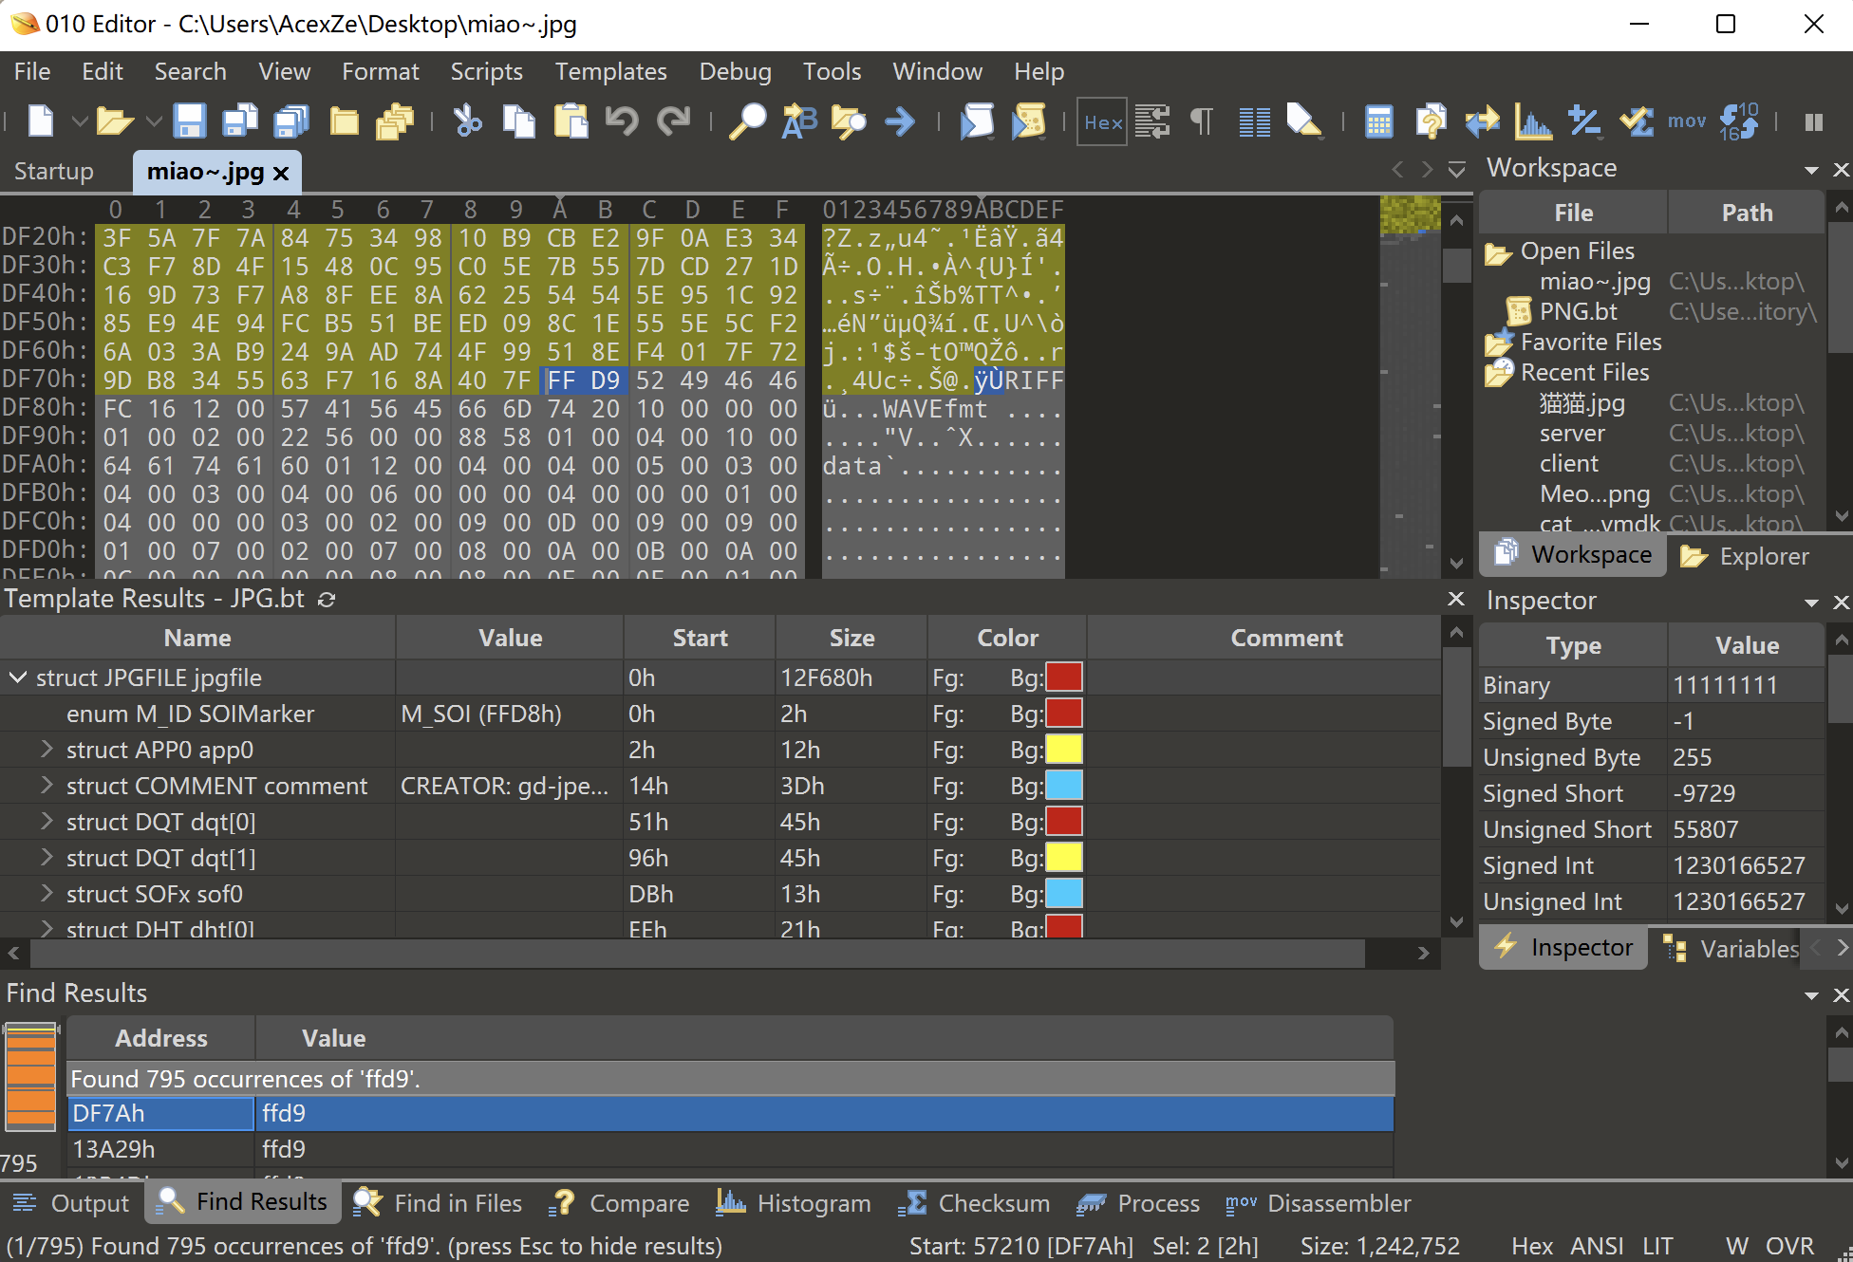Click the Run Template toolbar icon
The image size is (1853, 1262).
coord(1028,121)
